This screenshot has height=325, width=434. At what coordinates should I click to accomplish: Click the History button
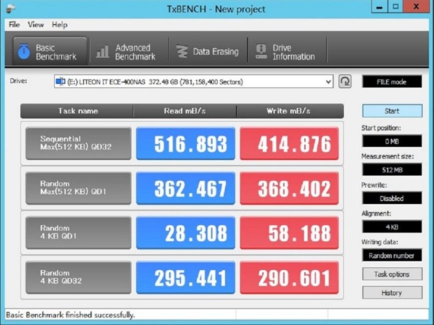pyautogui.click(x=392, y=293)
